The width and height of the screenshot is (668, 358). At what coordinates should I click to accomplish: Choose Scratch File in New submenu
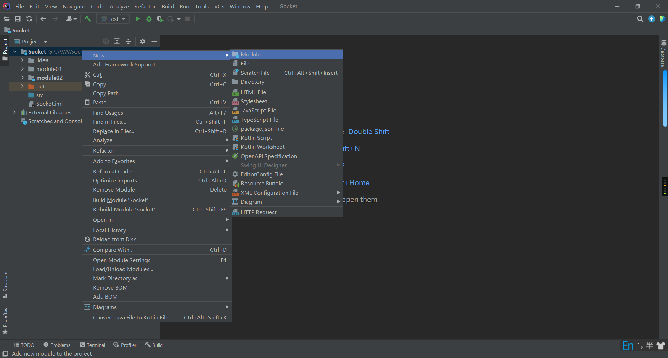[x=287, y=73]
